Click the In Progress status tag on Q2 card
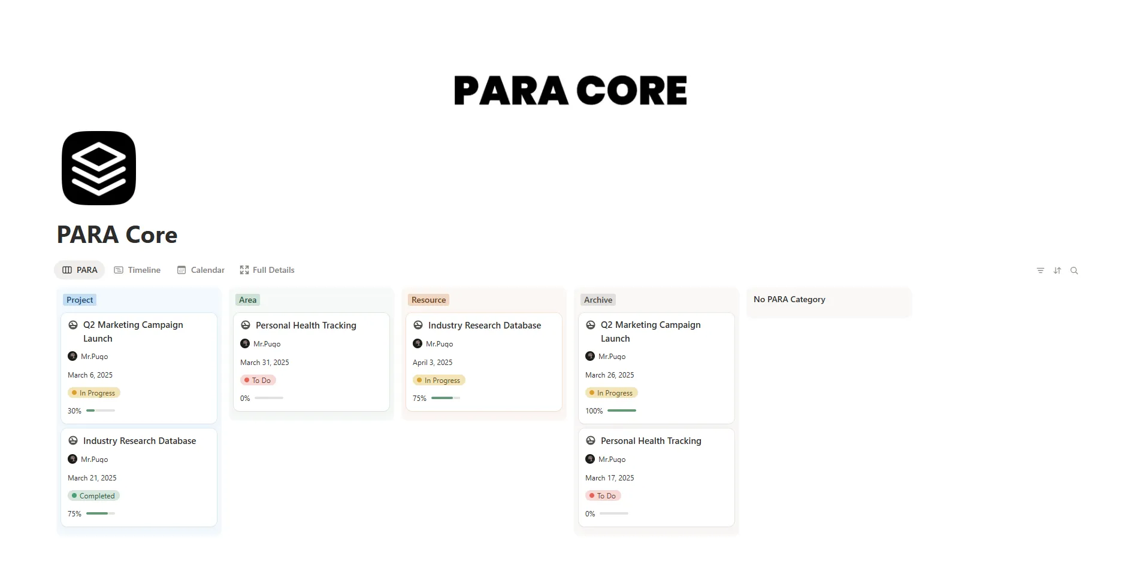The width and height of the screenshot is (1143, 578). [x=94, y=393]
